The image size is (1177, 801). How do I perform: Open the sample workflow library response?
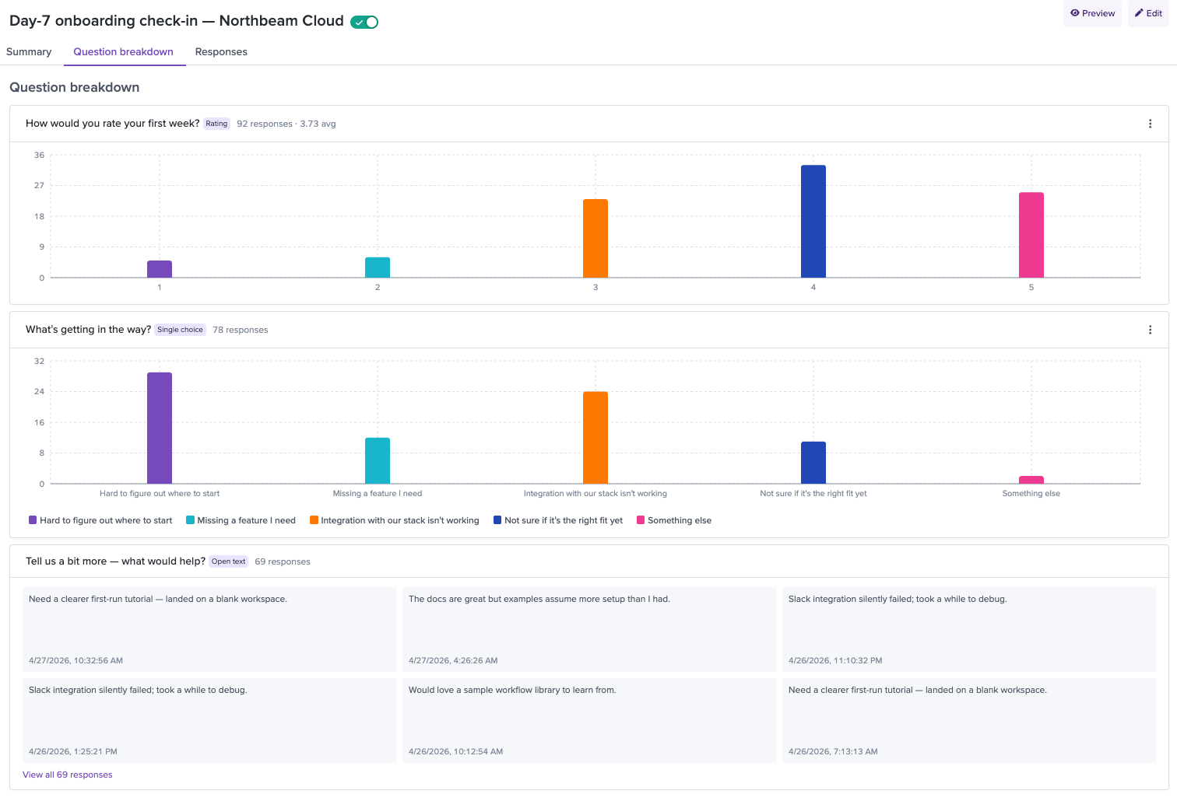point(589,720)
